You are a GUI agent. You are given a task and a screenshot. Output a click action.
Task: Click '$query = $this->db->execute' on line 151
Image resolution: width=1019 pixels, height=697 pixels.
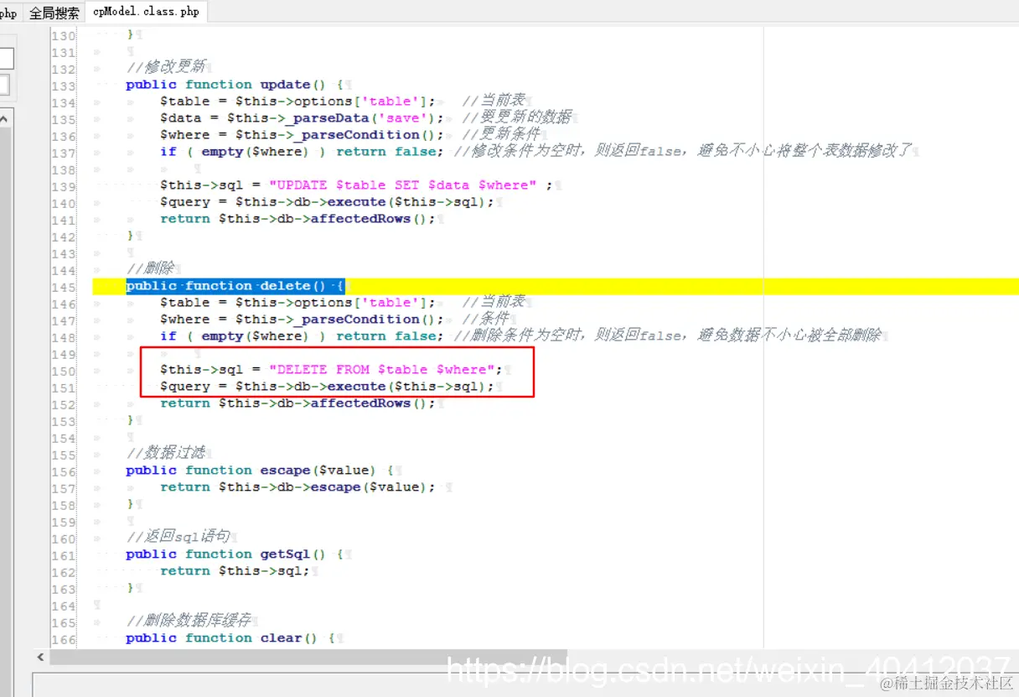272,387
